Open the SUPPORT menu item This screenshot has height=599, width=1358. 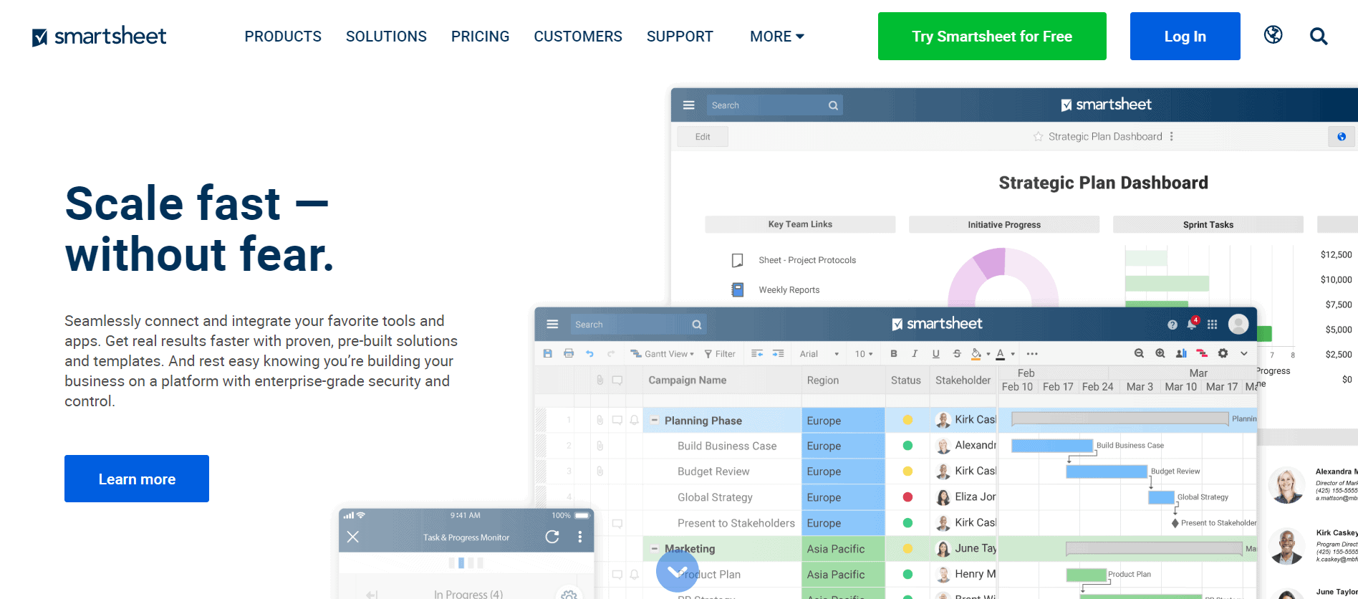680,37
